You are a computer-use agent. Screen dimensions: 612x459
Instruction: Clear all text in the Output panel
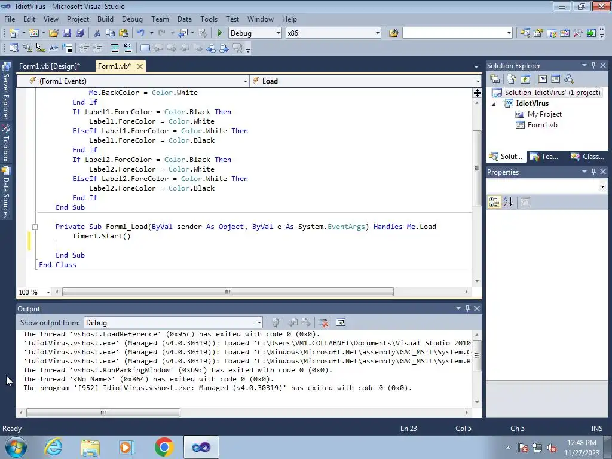pyautogui.click(x=323, y=322)
